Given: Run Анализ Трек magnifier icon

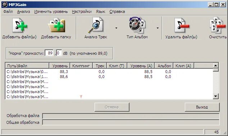Looking at the screenshot, I should click(x=96, y=25).
